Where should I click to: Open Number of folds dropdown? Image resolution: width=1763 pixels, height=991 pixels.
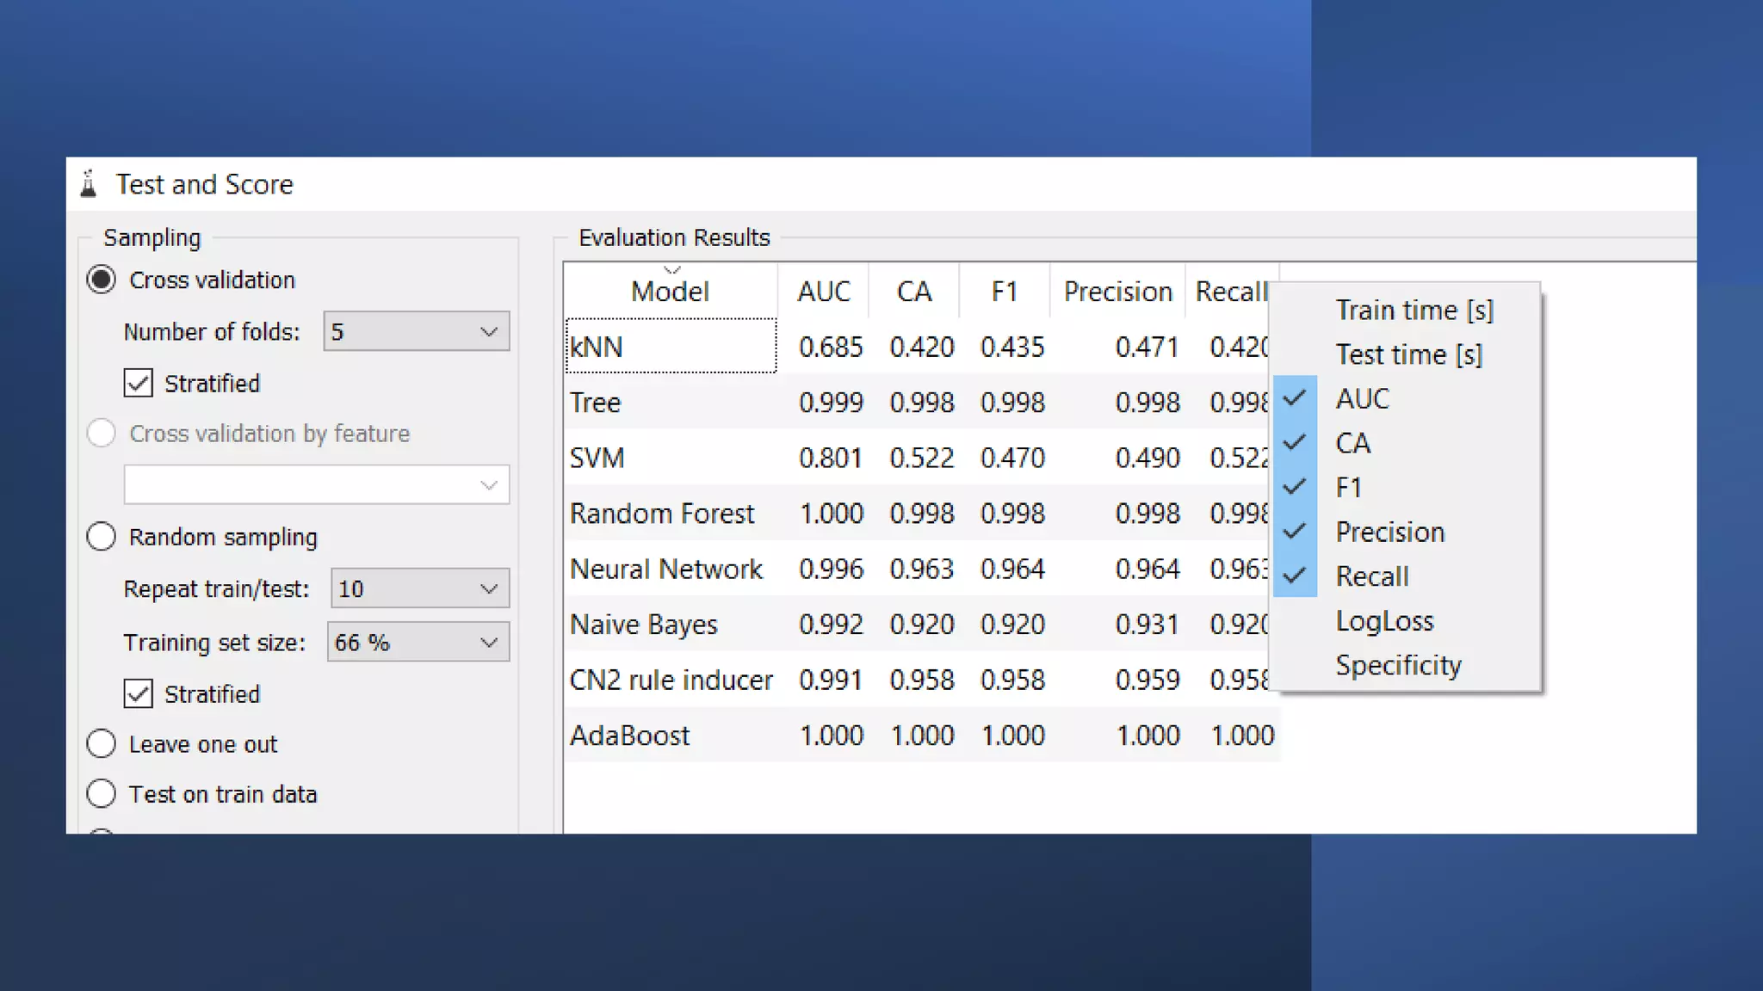[x=416, y=331]
